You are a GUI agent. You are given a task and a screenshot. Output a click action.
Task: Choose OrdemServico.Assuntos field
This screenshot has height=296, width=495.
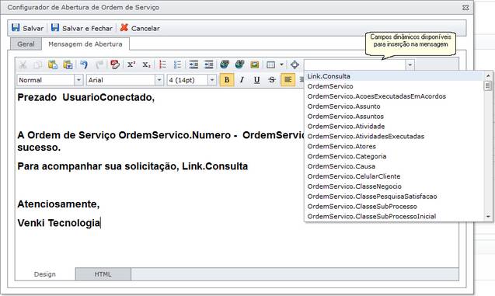(394, 116)
